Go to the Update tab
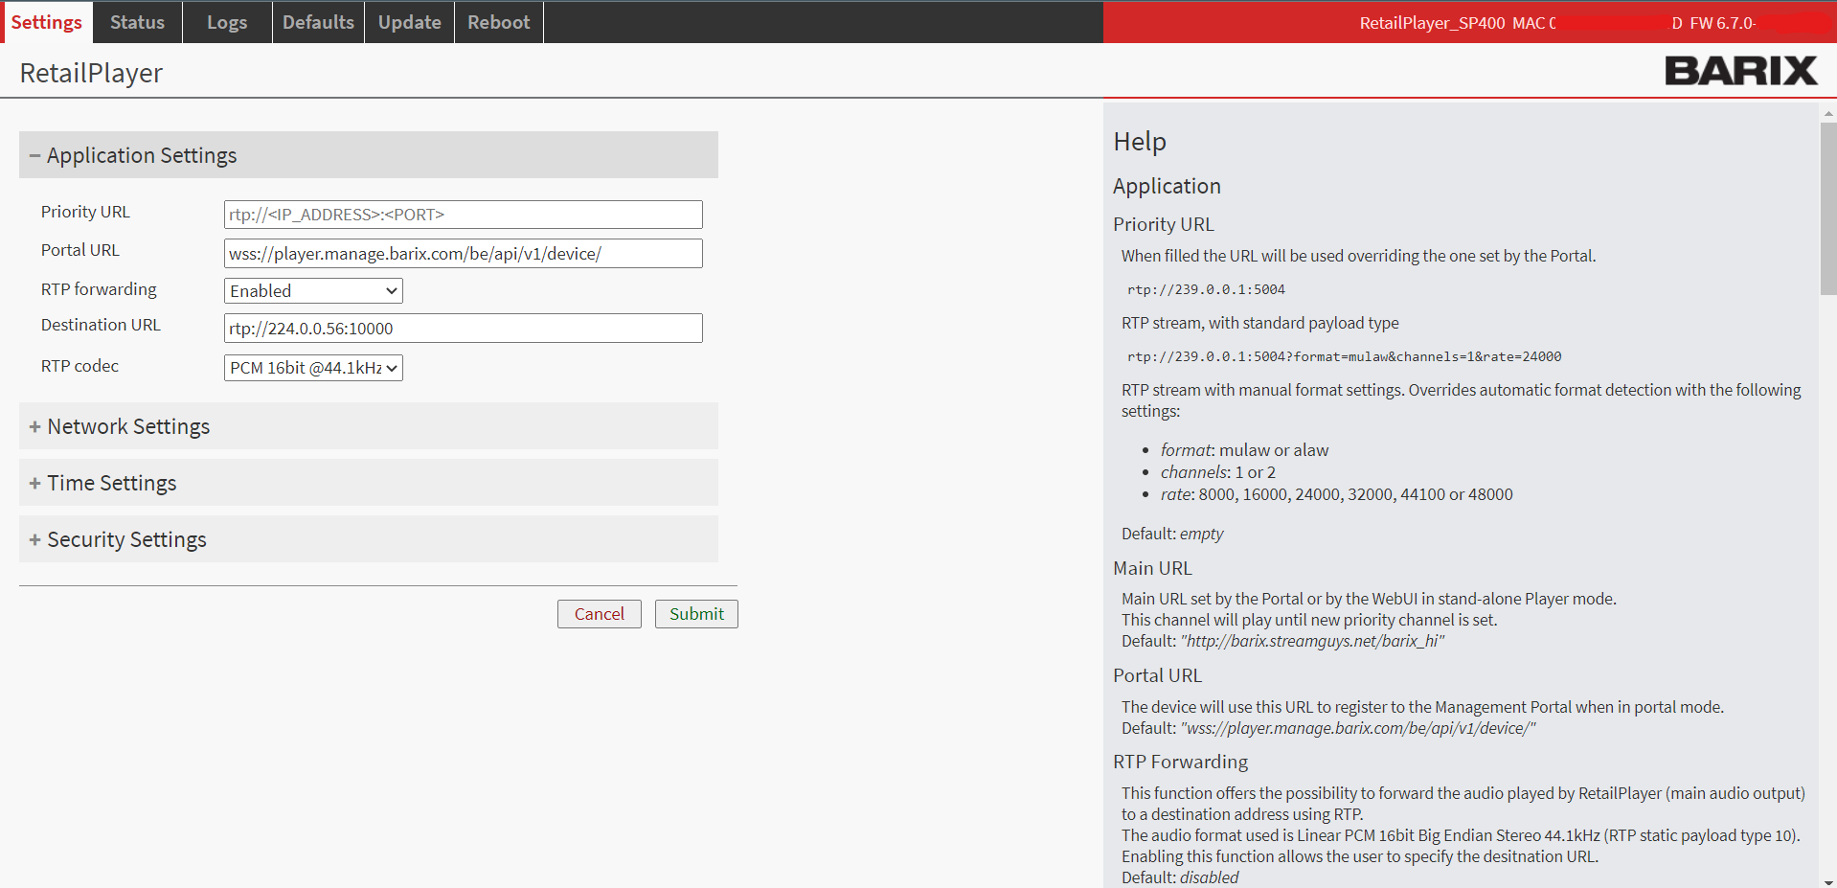The image size is (1837, 888). point(409,22)
